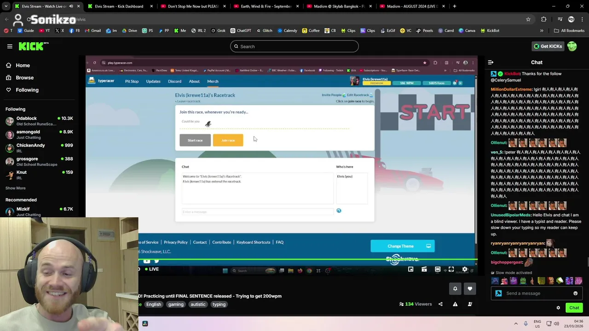This screenshot has width=589, height=331.
Task: Toggle theater mode in player
Action: tap(438, 269)
